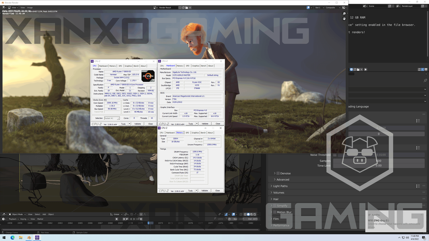Toggle line numbers icon in text editor
The height and width of the screenshot is (241, 429).
(419, 69)
